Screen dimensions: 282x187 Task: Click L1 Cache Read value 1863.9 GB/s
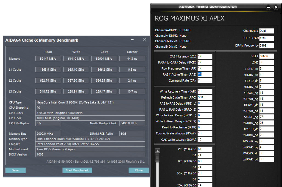tap(48, 70)
